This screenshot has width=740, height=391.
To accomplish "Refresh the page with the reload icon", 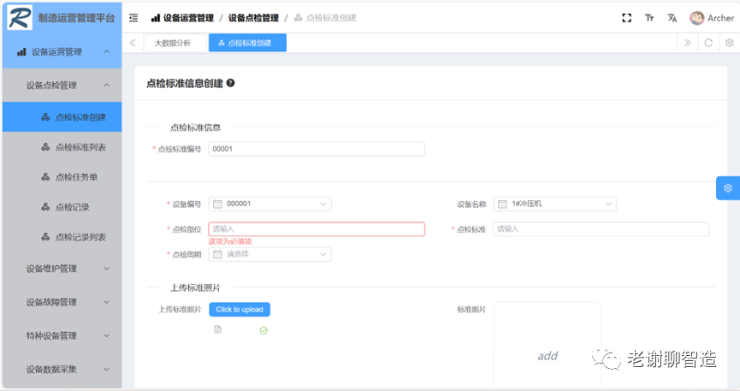I will [708, 43].
